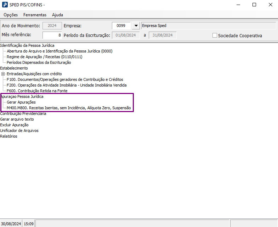
Task: Maximize the SPED PIS/COFINS window
Action: tap(254, 5)
